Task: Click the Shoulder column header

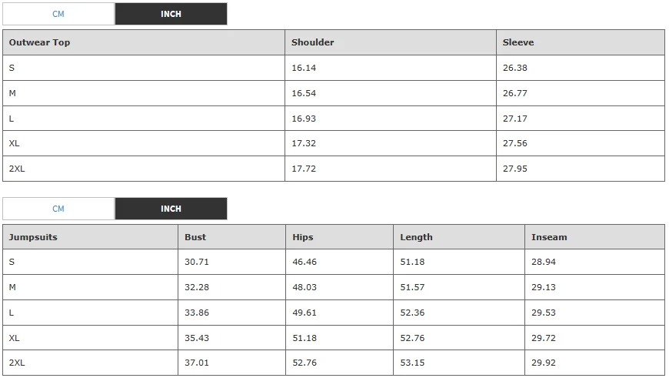Action: pyautogui.click(x=312, y=42)
